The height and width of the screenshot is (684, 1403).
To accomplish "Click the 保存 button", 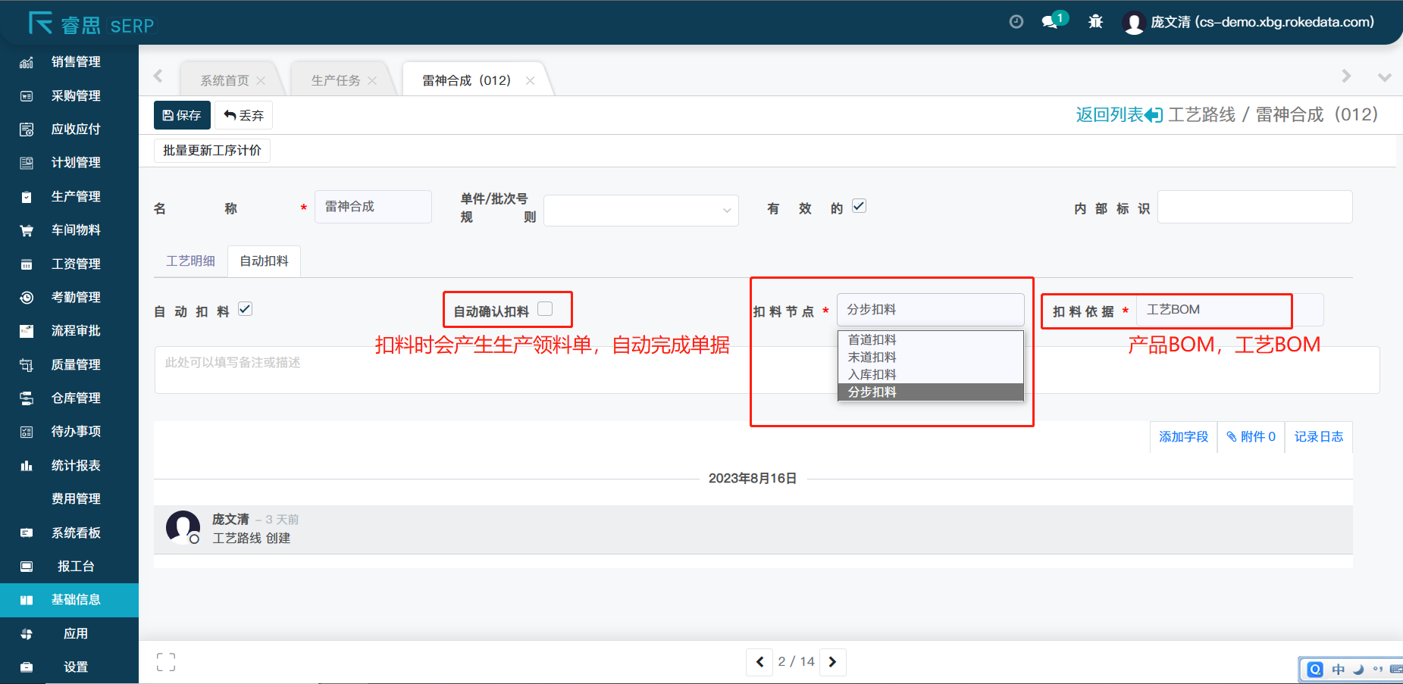I will click(182, 115).
